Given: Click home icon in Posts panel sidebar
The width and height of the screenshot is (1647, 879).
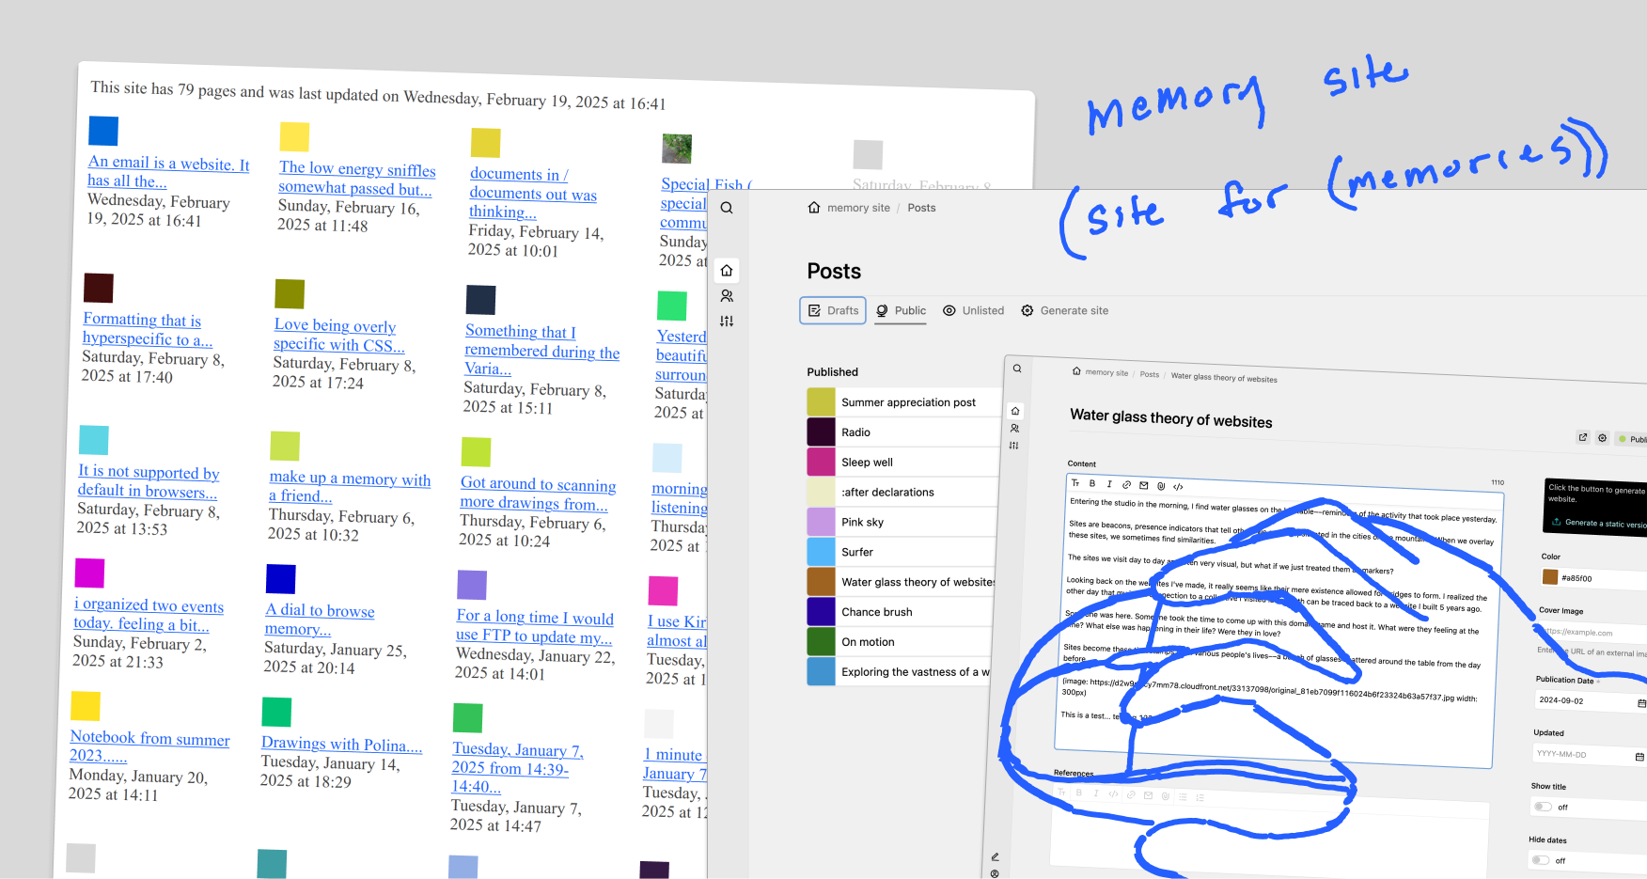Looking at the screenshot, I should coord(727,271).
